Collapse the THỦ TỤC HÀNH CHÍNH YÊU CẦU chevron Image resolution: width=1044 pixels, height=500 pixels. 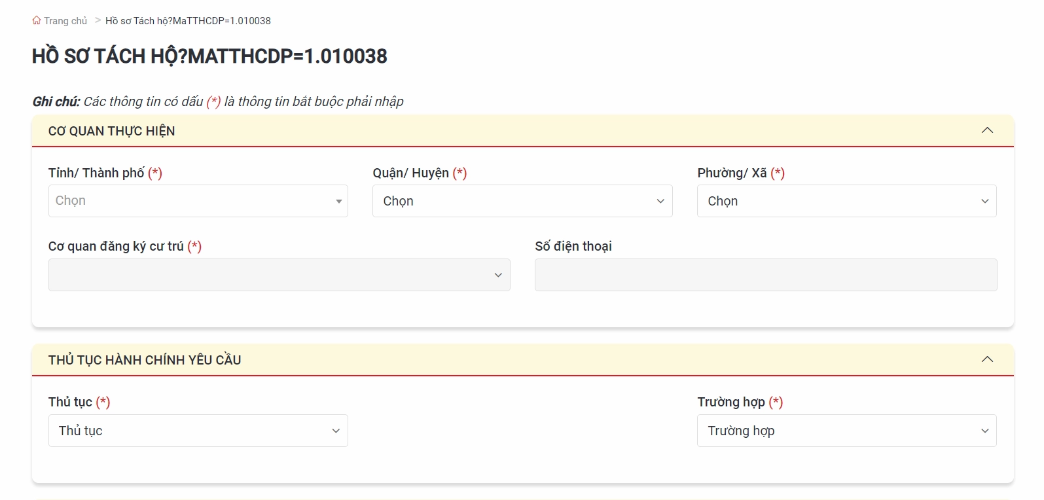click(x=987, y=359)
